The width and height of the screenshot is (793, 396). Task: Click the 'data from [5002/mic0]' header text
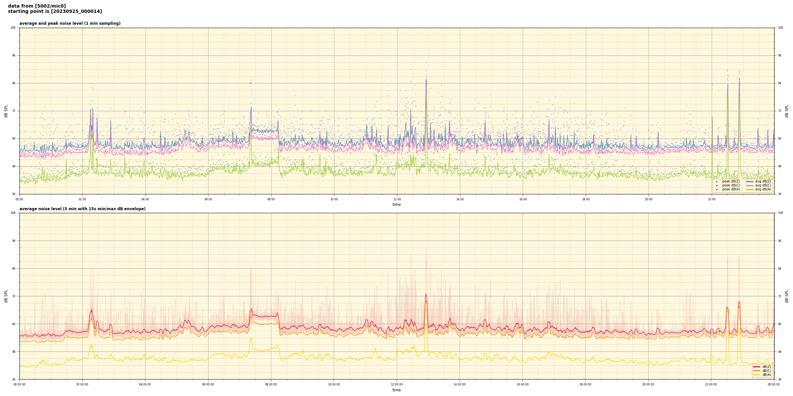coord(37,6)
